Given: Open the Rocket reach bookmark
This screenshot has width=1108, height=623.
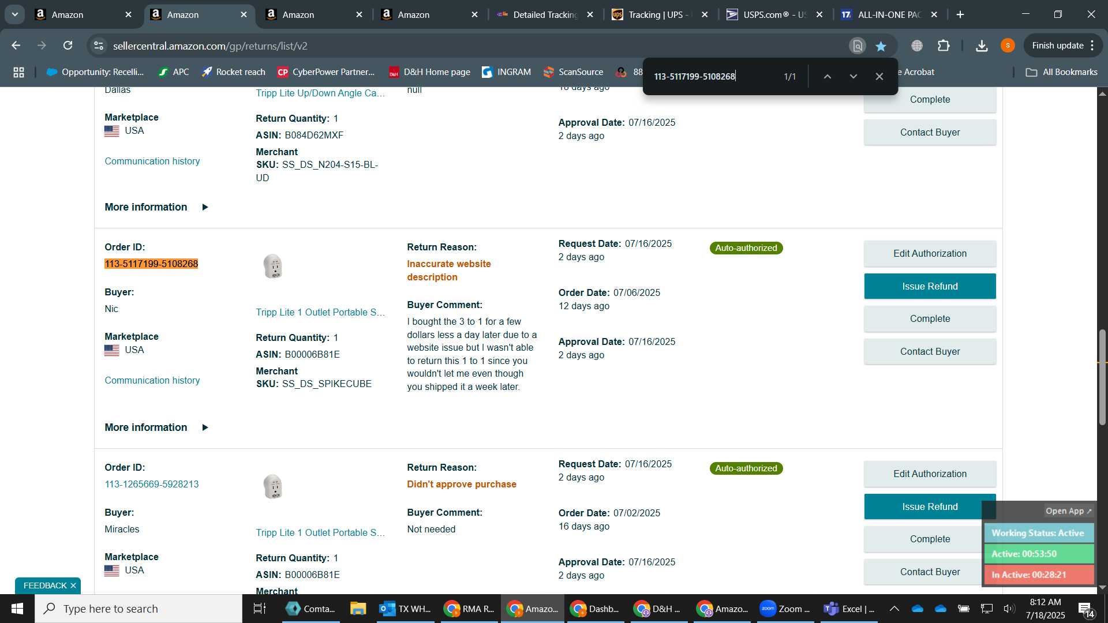Looking at the screenshot, I should coord(233,72).
